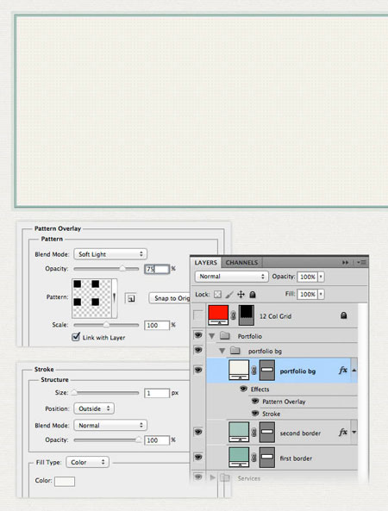Click the link chain icon on portfolio bg layer
This screenshot has height=511, width=388.
[254, 371]
